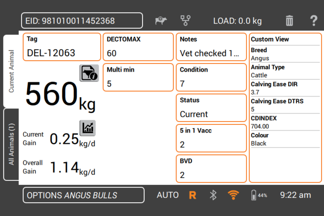This screenshot has width=324, height=216.
Task: Open weight gain chart icon
Action: (x=87, y=128)
